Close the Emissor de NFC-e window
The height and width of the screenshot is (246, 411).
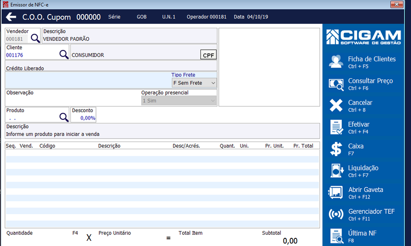(x=397, y=5)
